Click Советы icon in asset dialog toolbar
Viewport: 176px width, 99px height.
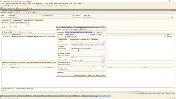click(82, 29)
